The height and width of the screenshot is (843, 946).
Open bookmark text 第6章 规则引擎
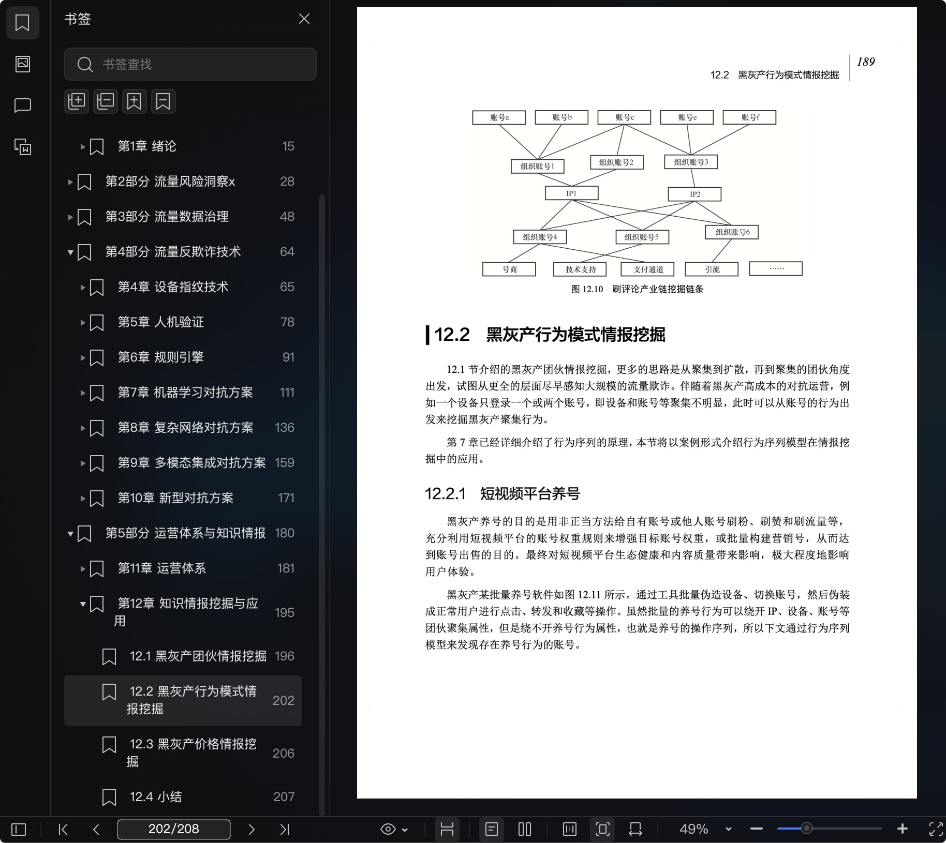160,357
